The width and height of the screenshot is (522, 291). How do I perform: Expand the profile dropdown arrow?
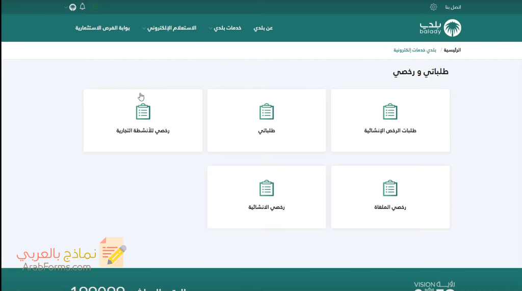(x=66, y=7)
